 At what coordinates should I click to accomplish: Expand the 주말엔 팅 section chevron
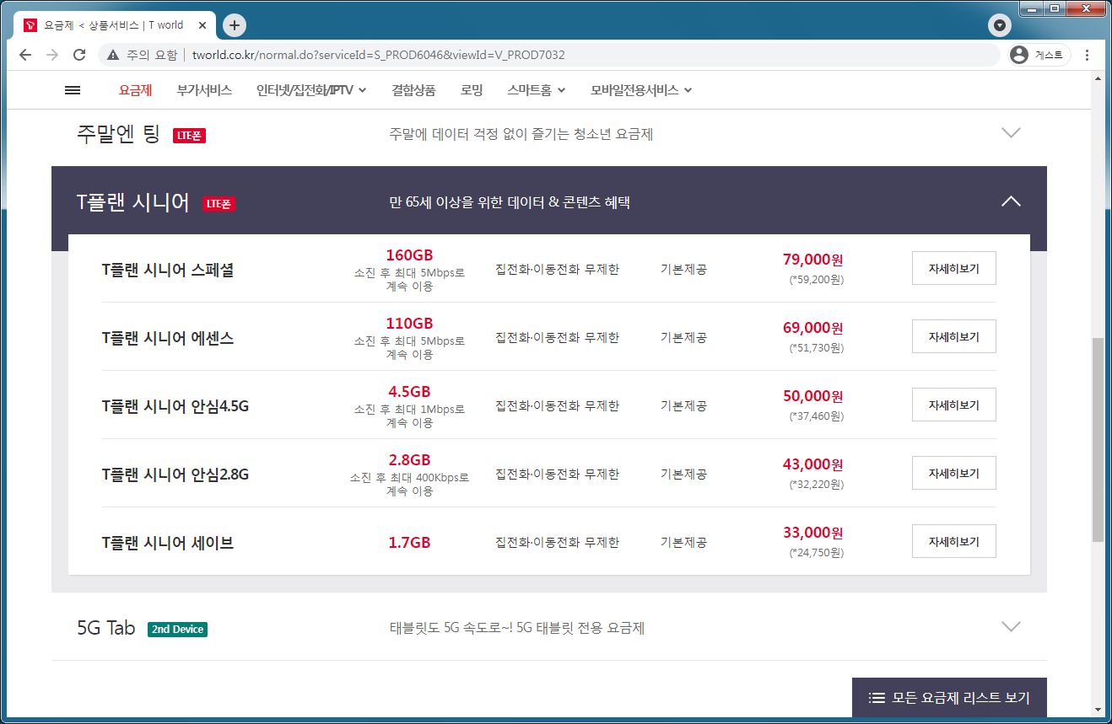(x=1010, y=133)
